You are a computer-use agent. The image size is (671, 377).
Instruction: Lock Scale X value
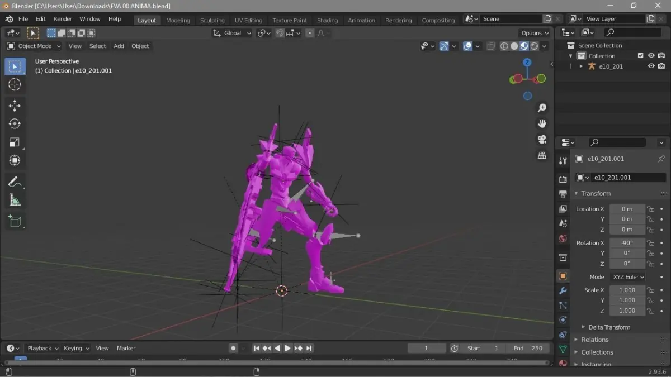coord(651,290)
